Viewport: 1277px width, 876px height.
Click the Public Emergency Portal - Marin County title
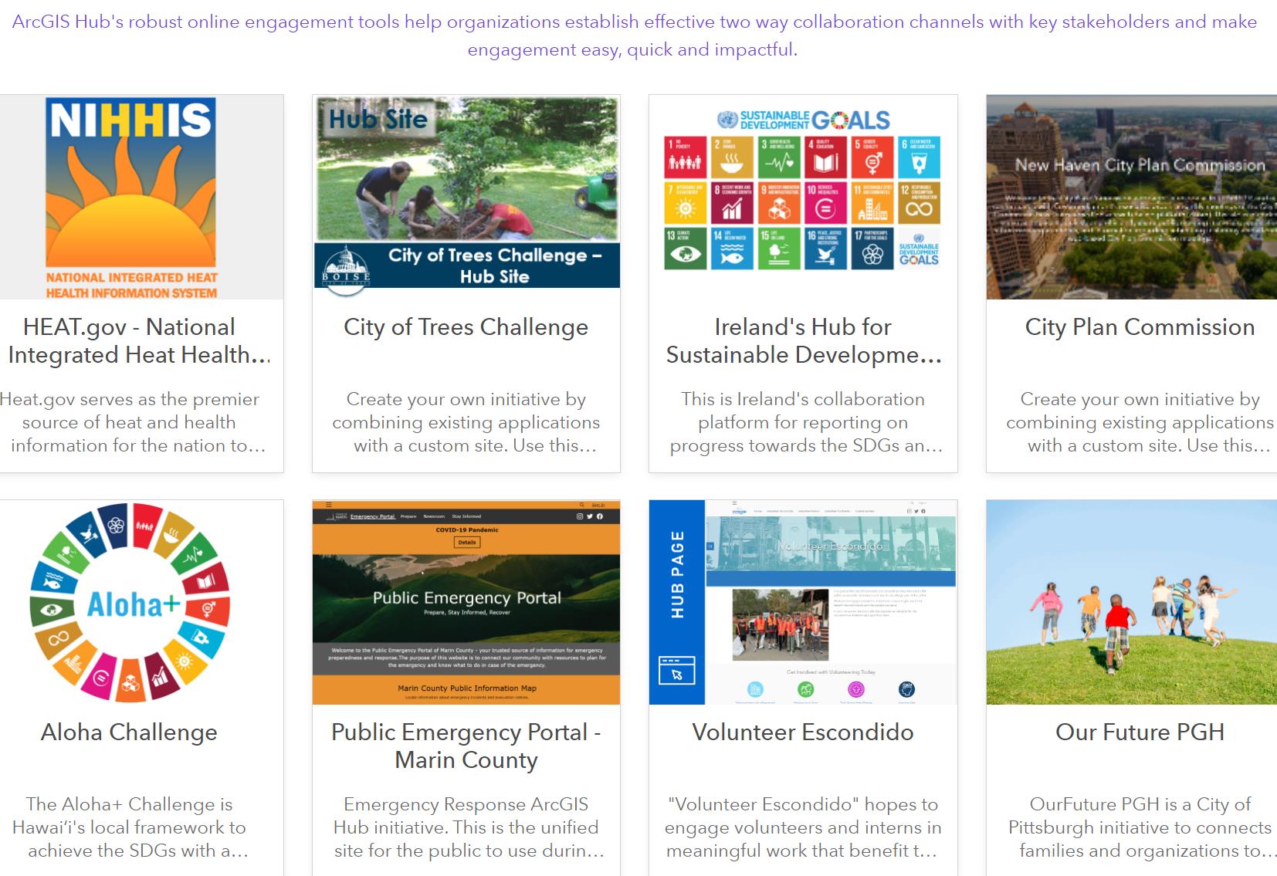[466, 746]
